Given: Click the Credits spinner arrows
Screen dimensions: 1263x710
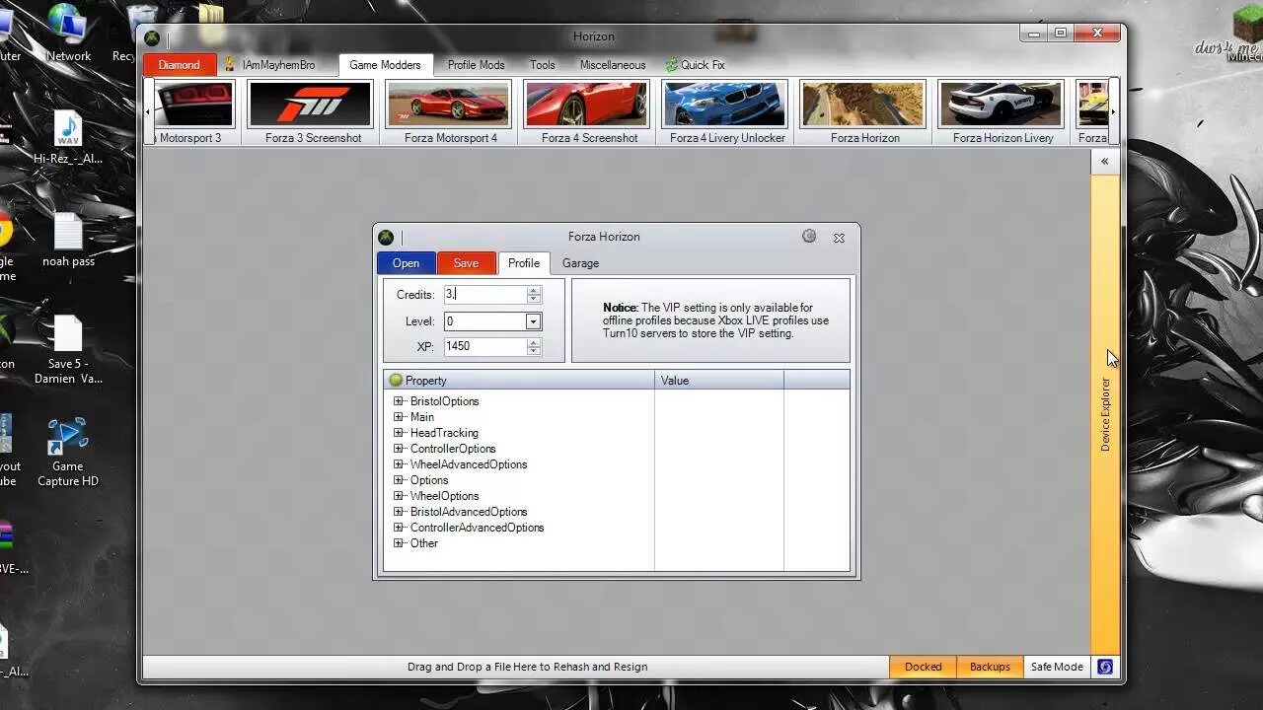Looking at the screenshot, I should pos(534,295).
